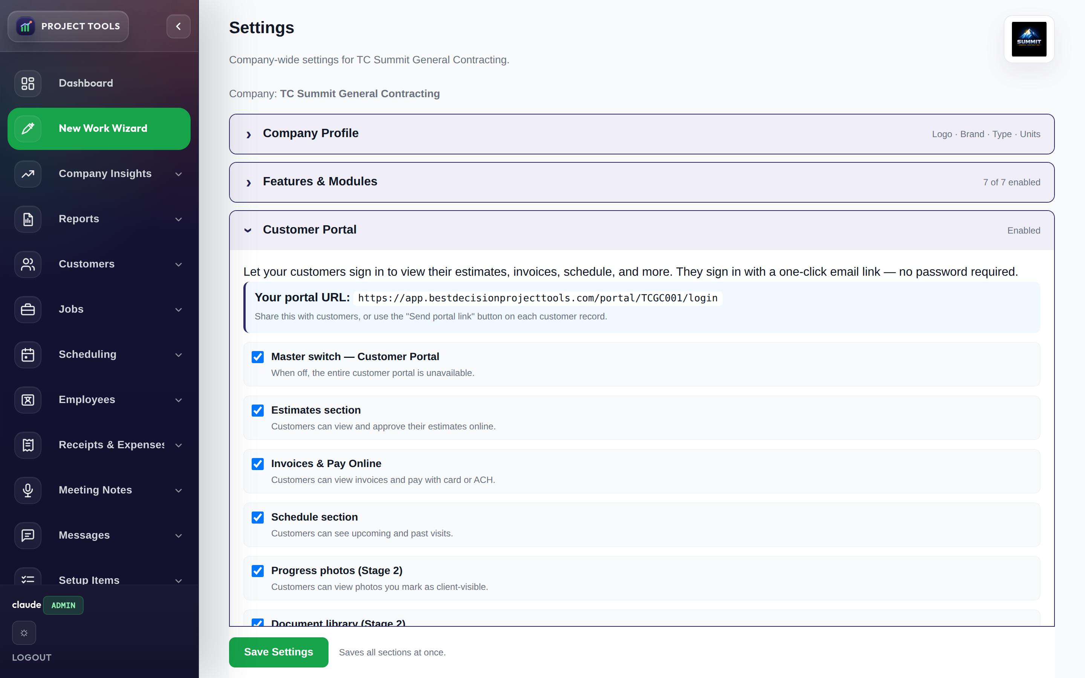Expand the Scheduling menu chevron
Viewport: 1085px width, 678px height.
[x=179, y=355]
